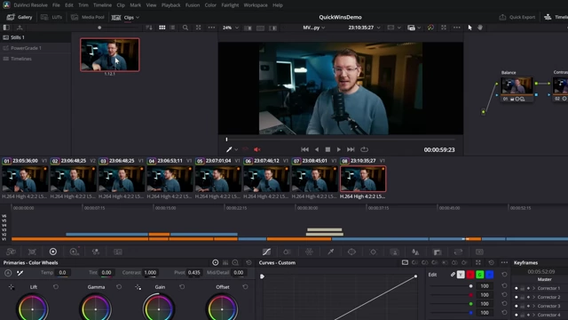
Task: Click the Quick Export button
Action: pyautogui.click(x=517, y=17)
